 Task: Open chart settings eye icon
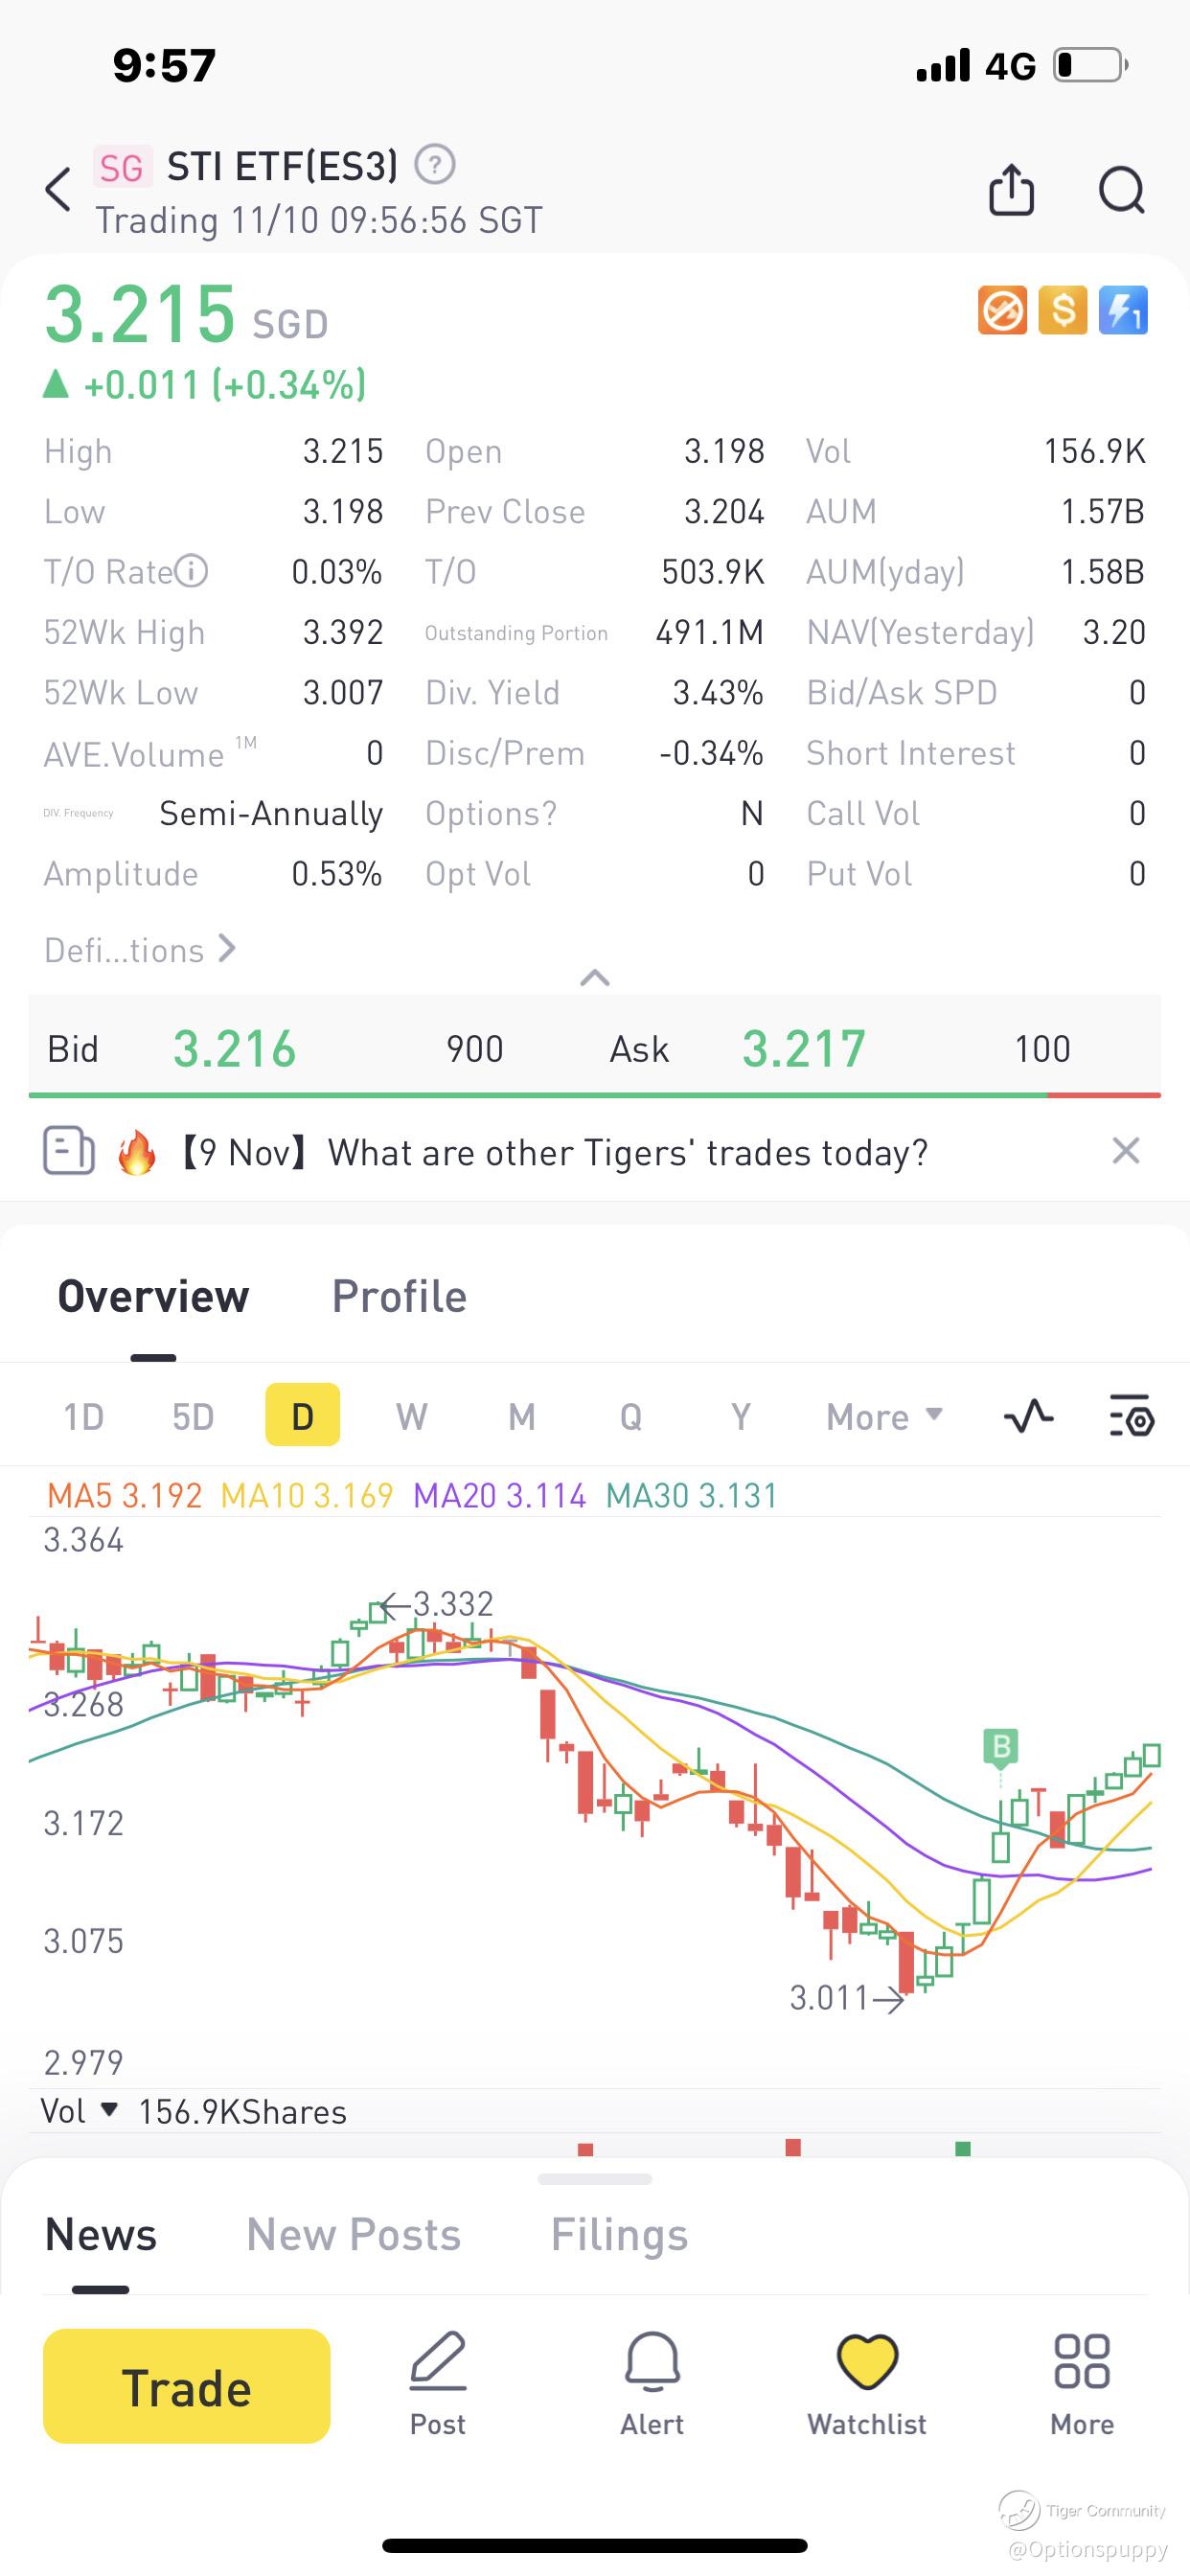tap(1132, 1416)
